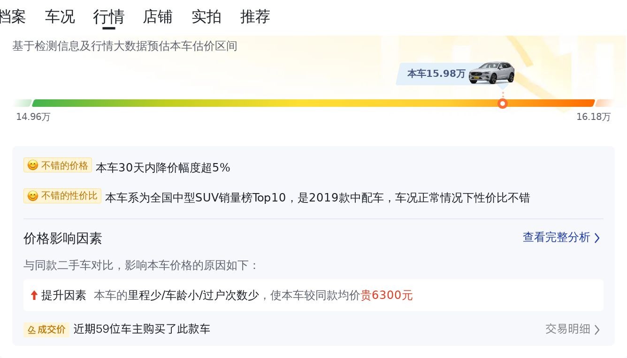Switch to the 推荐 tab

point(255,17)
